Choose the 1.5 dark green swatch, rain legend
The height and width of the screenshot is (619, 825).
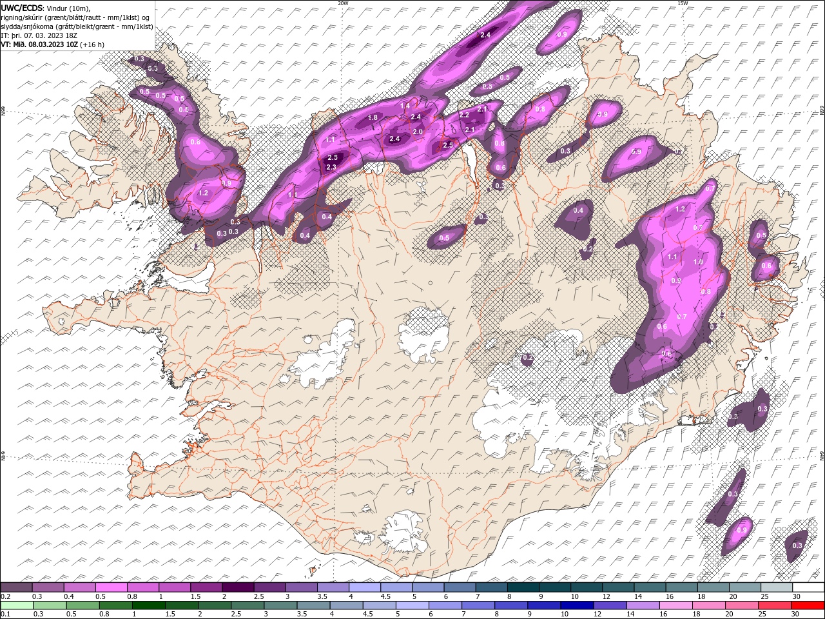pyautogui.click(x=181, y=605)
